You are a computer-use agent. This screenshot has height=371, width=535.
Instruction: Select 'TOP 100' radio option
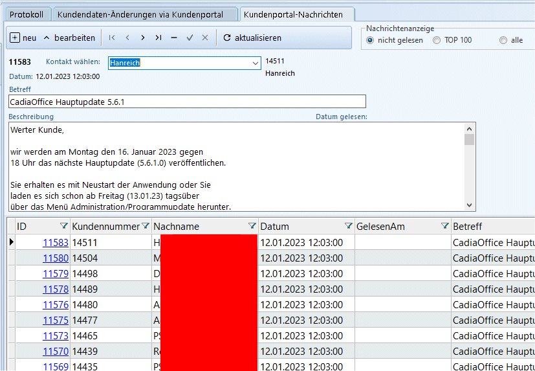[437, 40]
